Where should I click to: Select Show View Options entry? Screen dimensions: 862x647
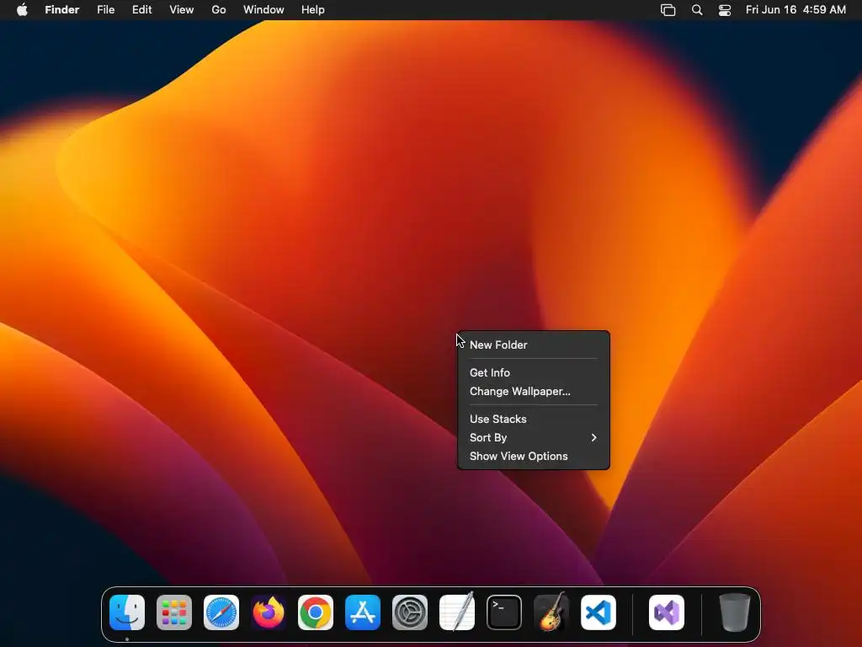[533, 456]
